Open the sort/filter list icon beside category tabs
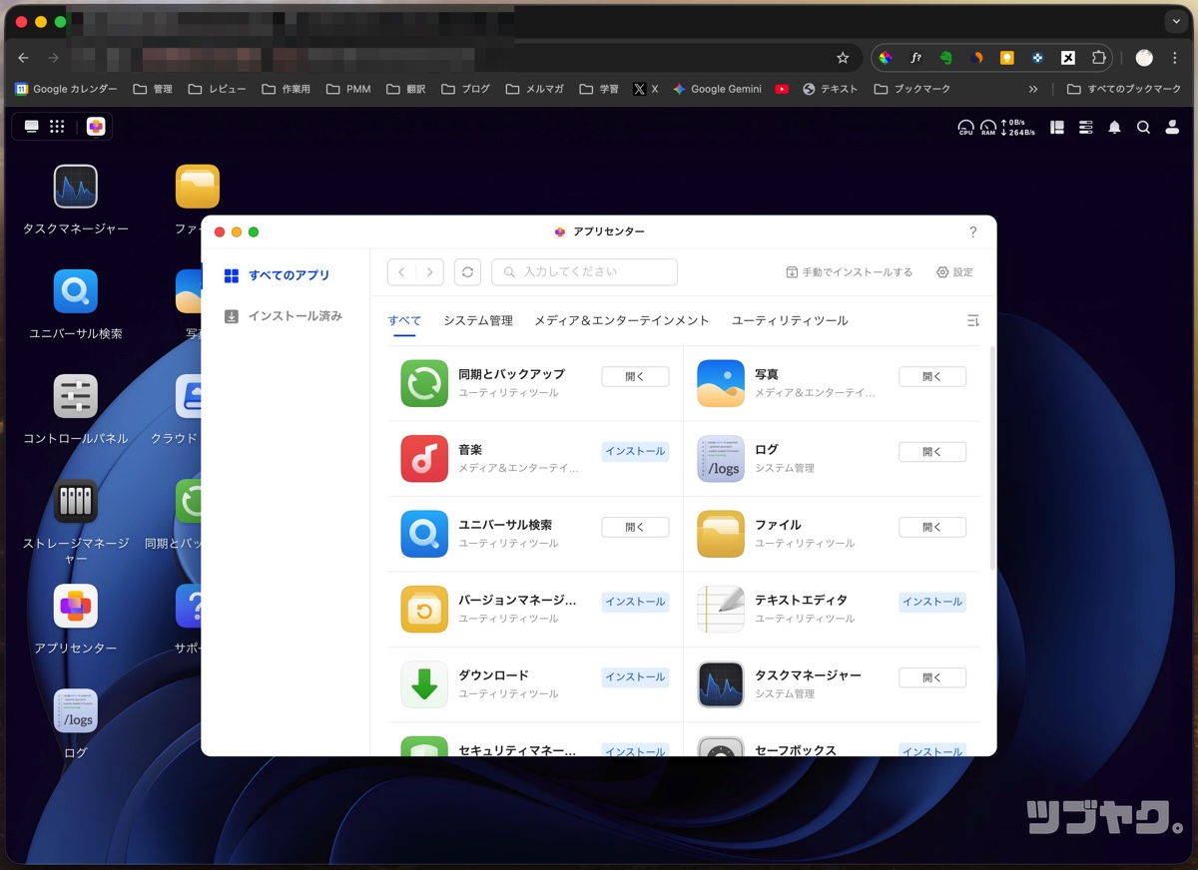The width and height of the screenshot is (1198, 870). point(973,320)
